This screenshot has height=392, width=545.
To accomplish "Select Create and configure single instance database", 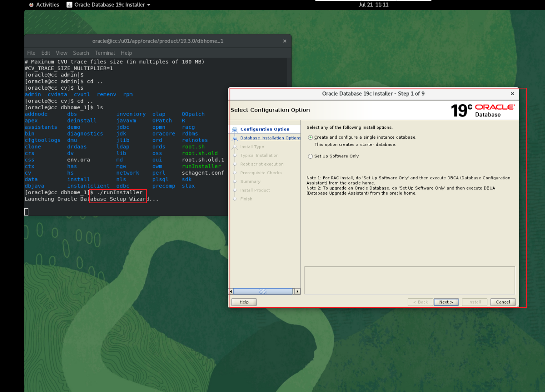I will [310, 137].
